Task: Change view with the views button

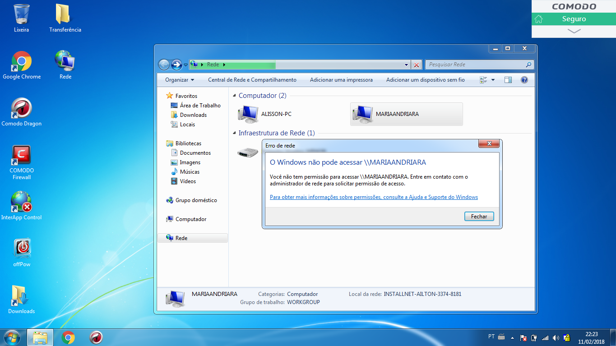Action: coord(484,80)
